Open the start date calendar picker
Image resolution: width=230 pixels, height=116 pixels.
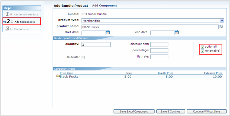point(108,32)
